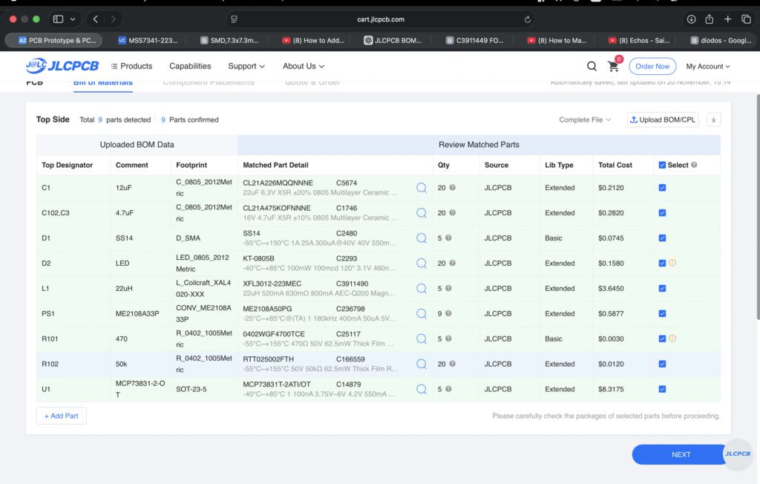Viewport: 760px width, 484px height.
Task: Uncheck the L1 inductor row checkbox
Action: (662, 288)
